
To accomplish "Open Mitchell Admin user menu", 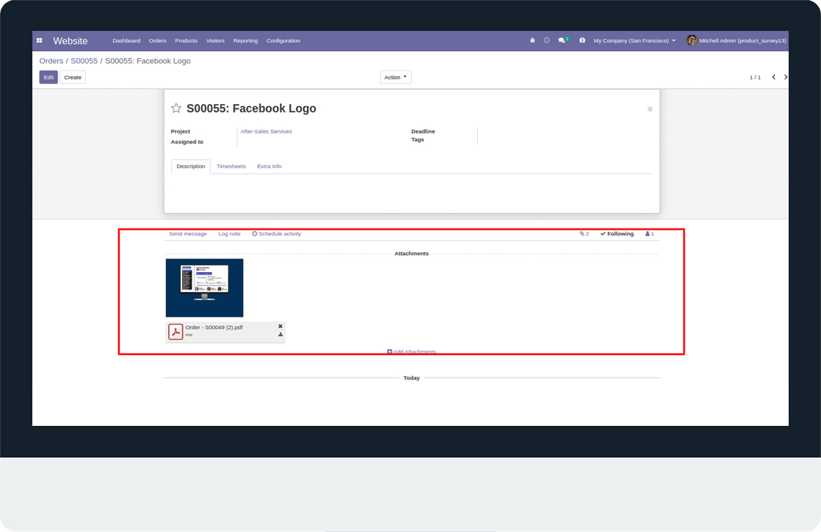I will click(737, 40).
